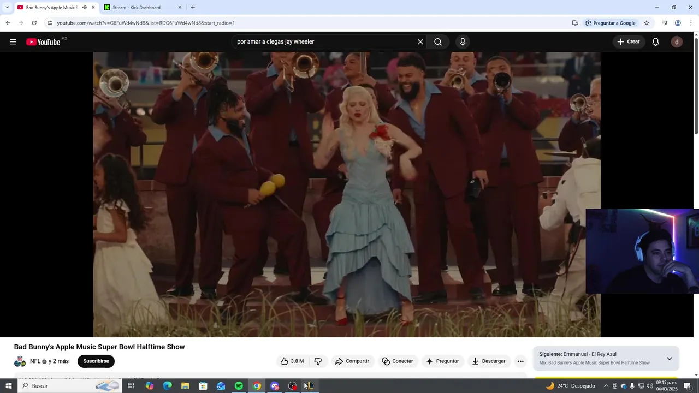Select Google Chrome on the taskbar
This screenshot has height=393, width=699.
point(257,386)
